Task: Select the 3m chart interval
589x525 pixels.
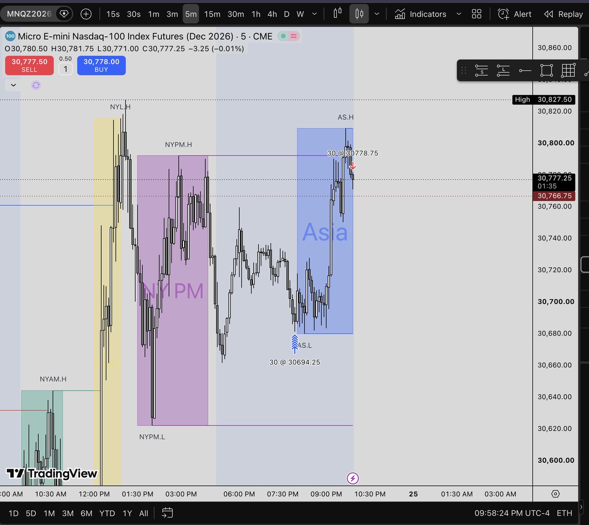Action: pos(172,14)
